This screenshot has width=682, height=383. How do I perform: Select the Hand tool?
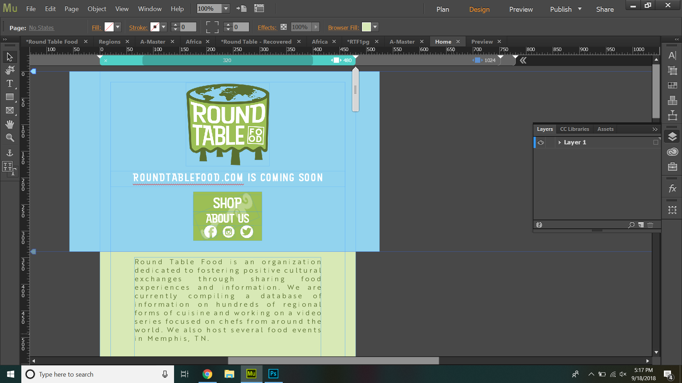(x=10, y=124)
